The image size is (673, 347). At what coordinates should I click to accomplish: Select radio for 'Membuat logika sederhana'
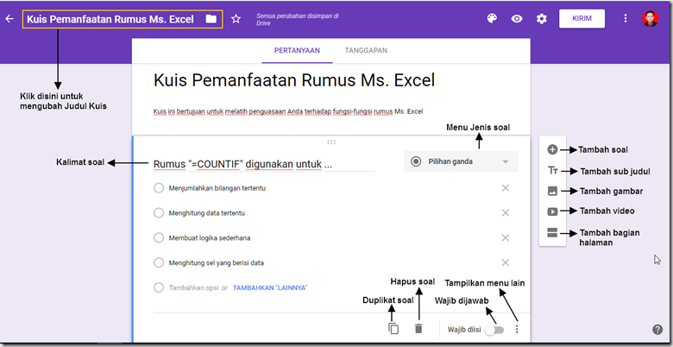pyautogui.click(x=159, y=238)
